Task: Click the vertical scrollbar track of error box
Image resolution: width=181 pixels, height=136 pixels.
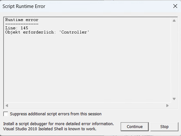Action: pyautogui.click(x=174, y=60)
